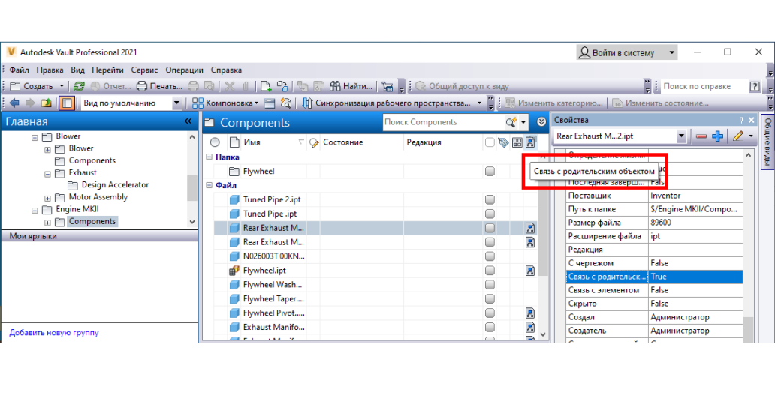This screenshot has height=401, width=775.
Task: Click in the Поиск по справке field
Action: coord(704,86)
